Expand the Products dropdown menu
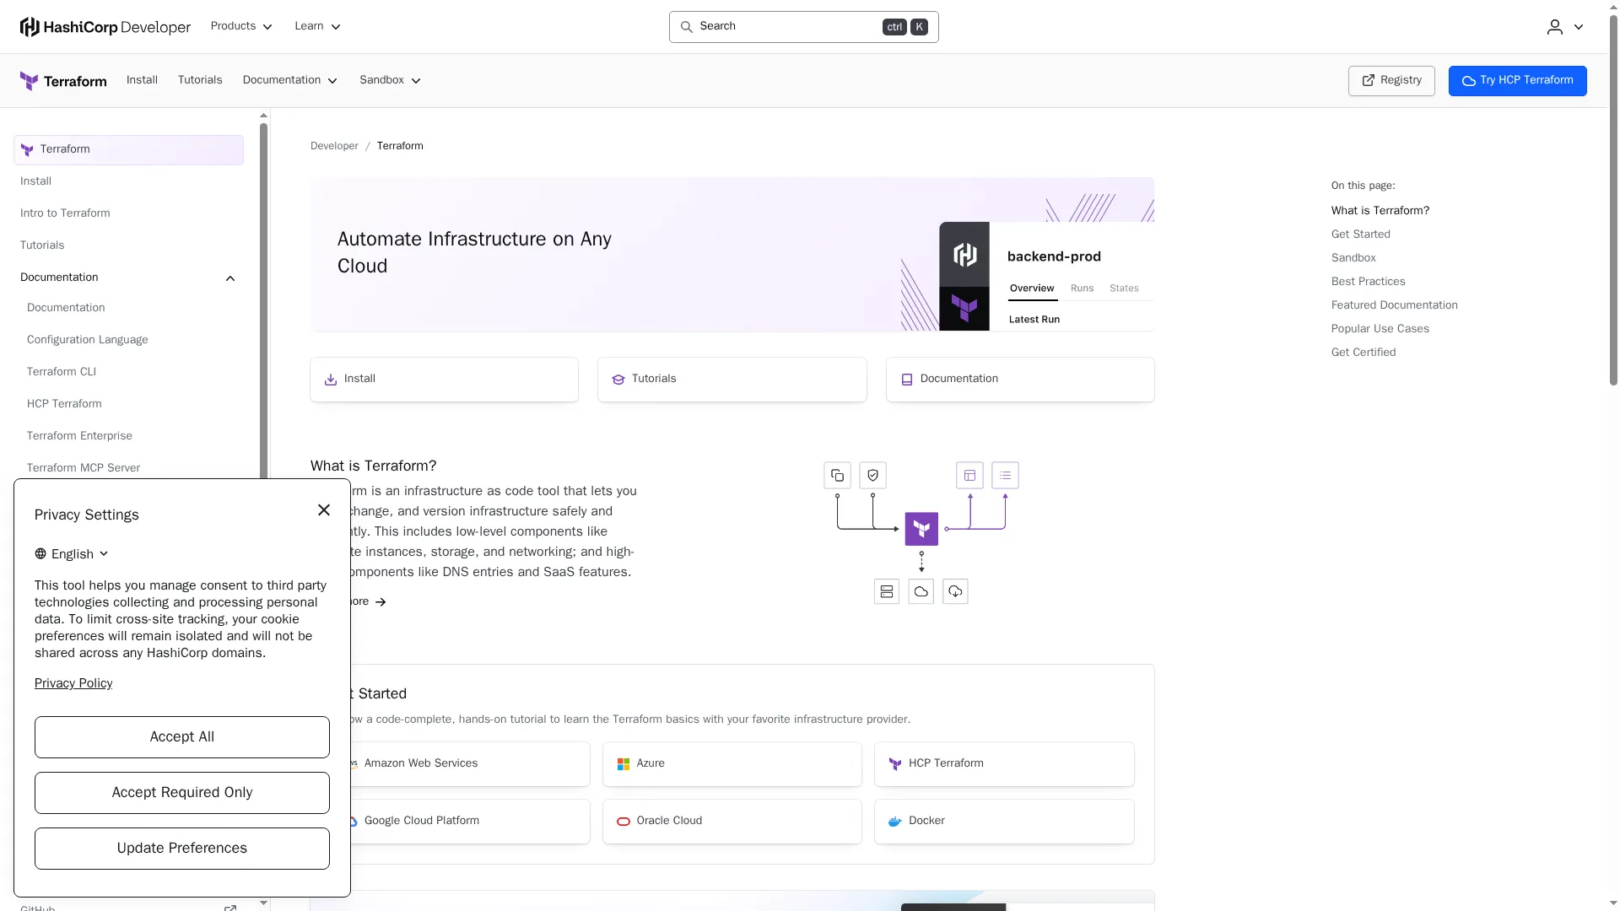This screenshot has width=1620, height=911. pos(241,27)
